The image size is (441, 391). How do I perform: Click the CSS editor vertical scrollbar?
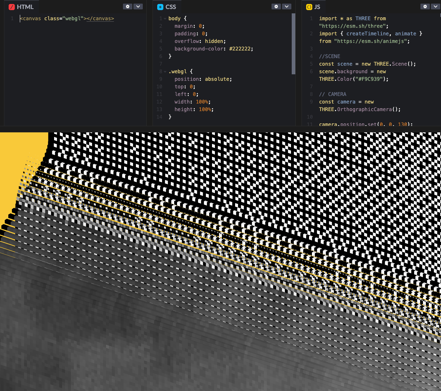[x=294, y=43]
